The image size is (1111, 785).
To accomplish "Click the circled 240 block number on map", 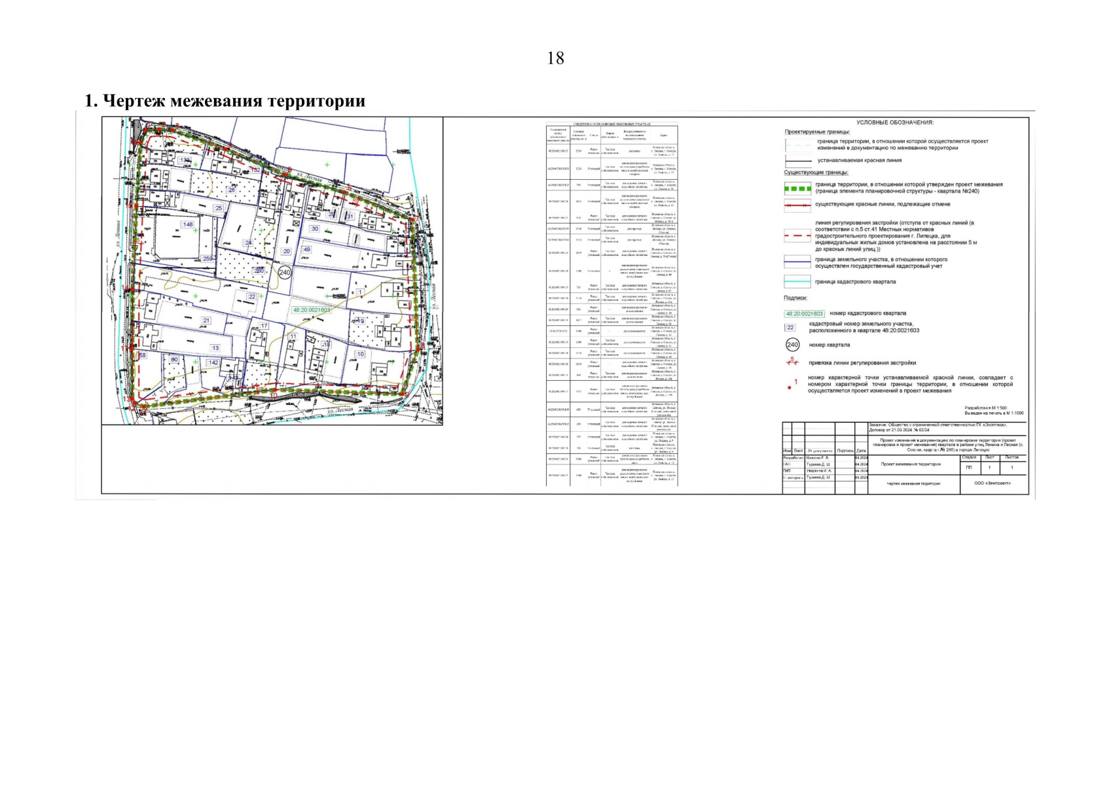I will pos(284,273).
